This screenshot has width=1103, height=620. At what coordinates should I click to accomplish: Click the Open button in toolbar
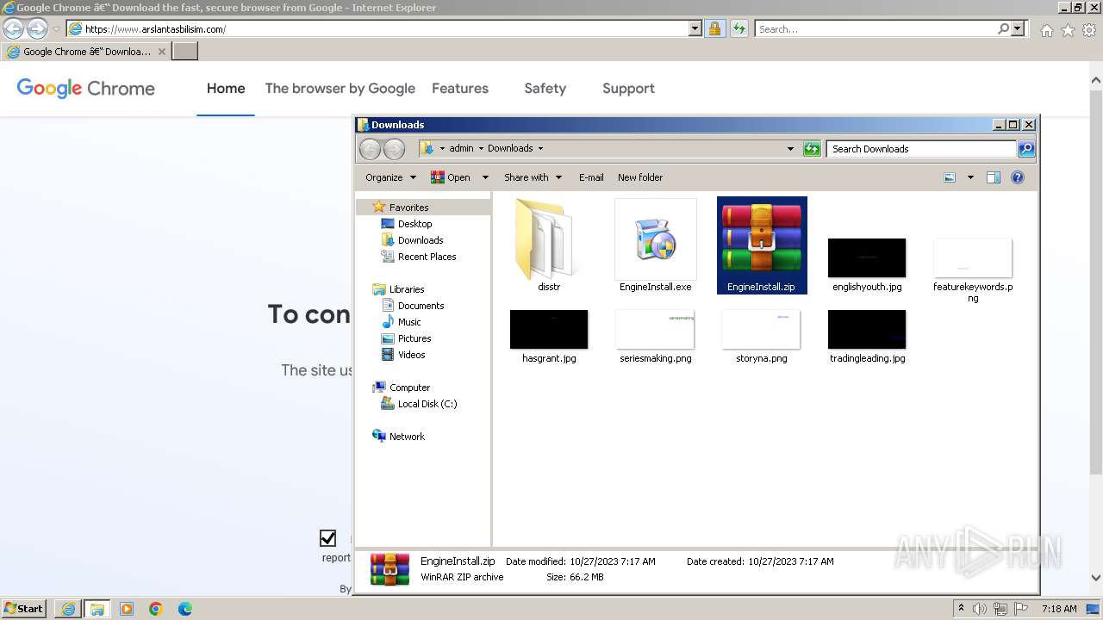(x=451, y=177)
